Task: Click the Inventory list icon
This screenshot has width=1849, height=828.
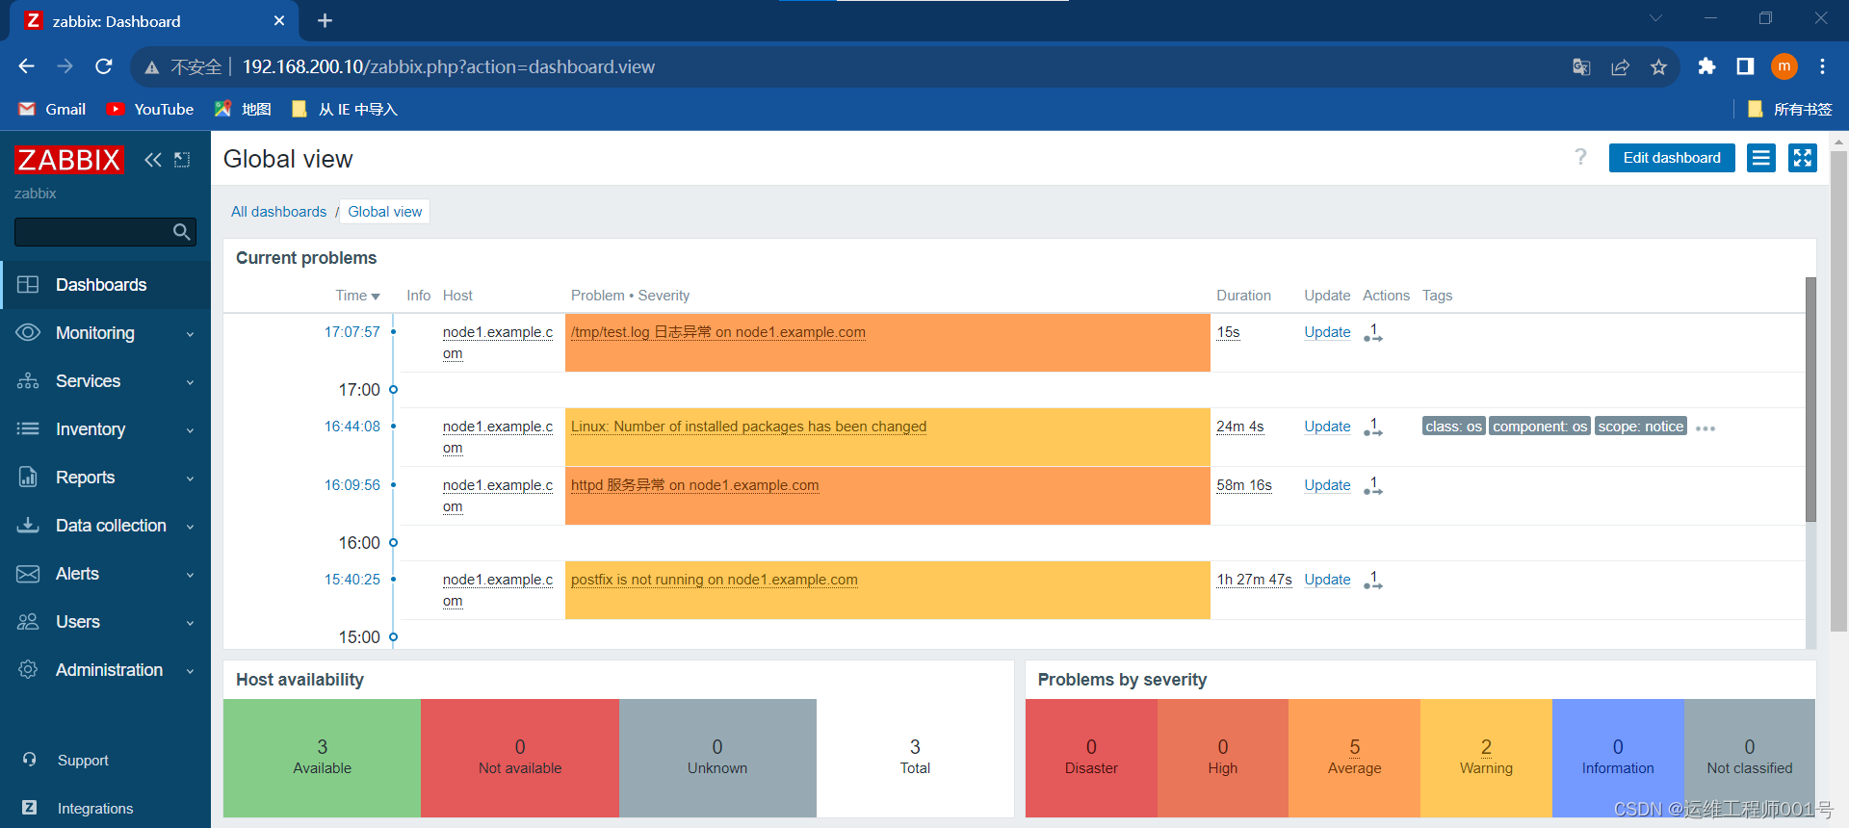Action: (x=28, y=429)
